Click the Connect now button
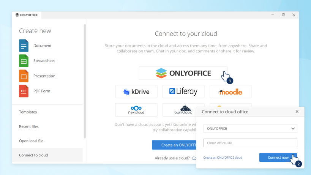This screenshot has width=311, height=175. [x=278, y=158]
